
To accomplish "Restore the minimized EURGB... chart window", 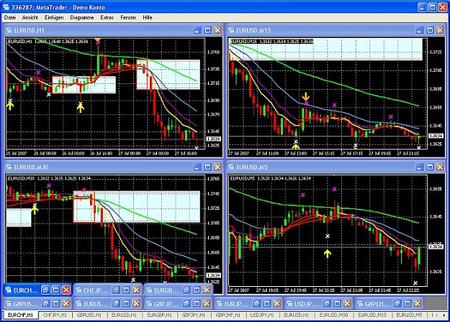I will (186, 290).
